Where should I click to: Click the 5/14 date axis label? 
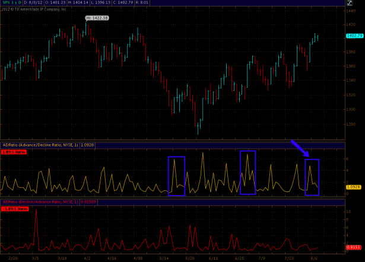pyautogui.click(x=164, y=258)
